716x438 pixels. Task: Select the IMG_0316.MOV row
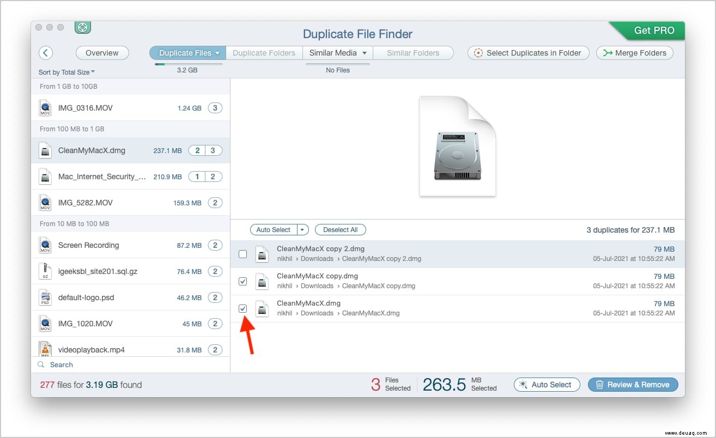[131, 108]
